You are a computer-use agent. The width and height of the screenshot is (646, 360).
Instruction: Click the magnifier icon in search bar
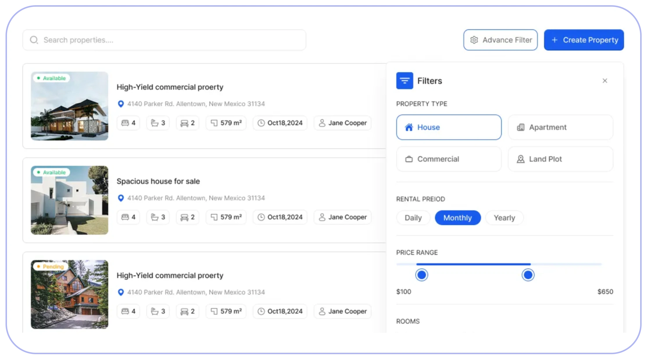point(34,40)
